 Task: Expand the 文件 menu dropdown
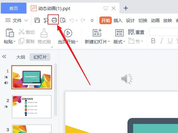(17, 20)
